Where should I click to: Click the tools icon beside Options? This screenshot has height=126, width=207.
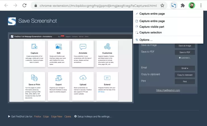[x=137, y=40]
